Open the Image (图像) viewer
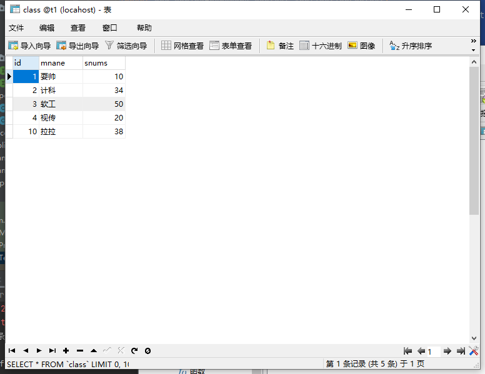The image size is (485, 374). (x=361, y=46)
